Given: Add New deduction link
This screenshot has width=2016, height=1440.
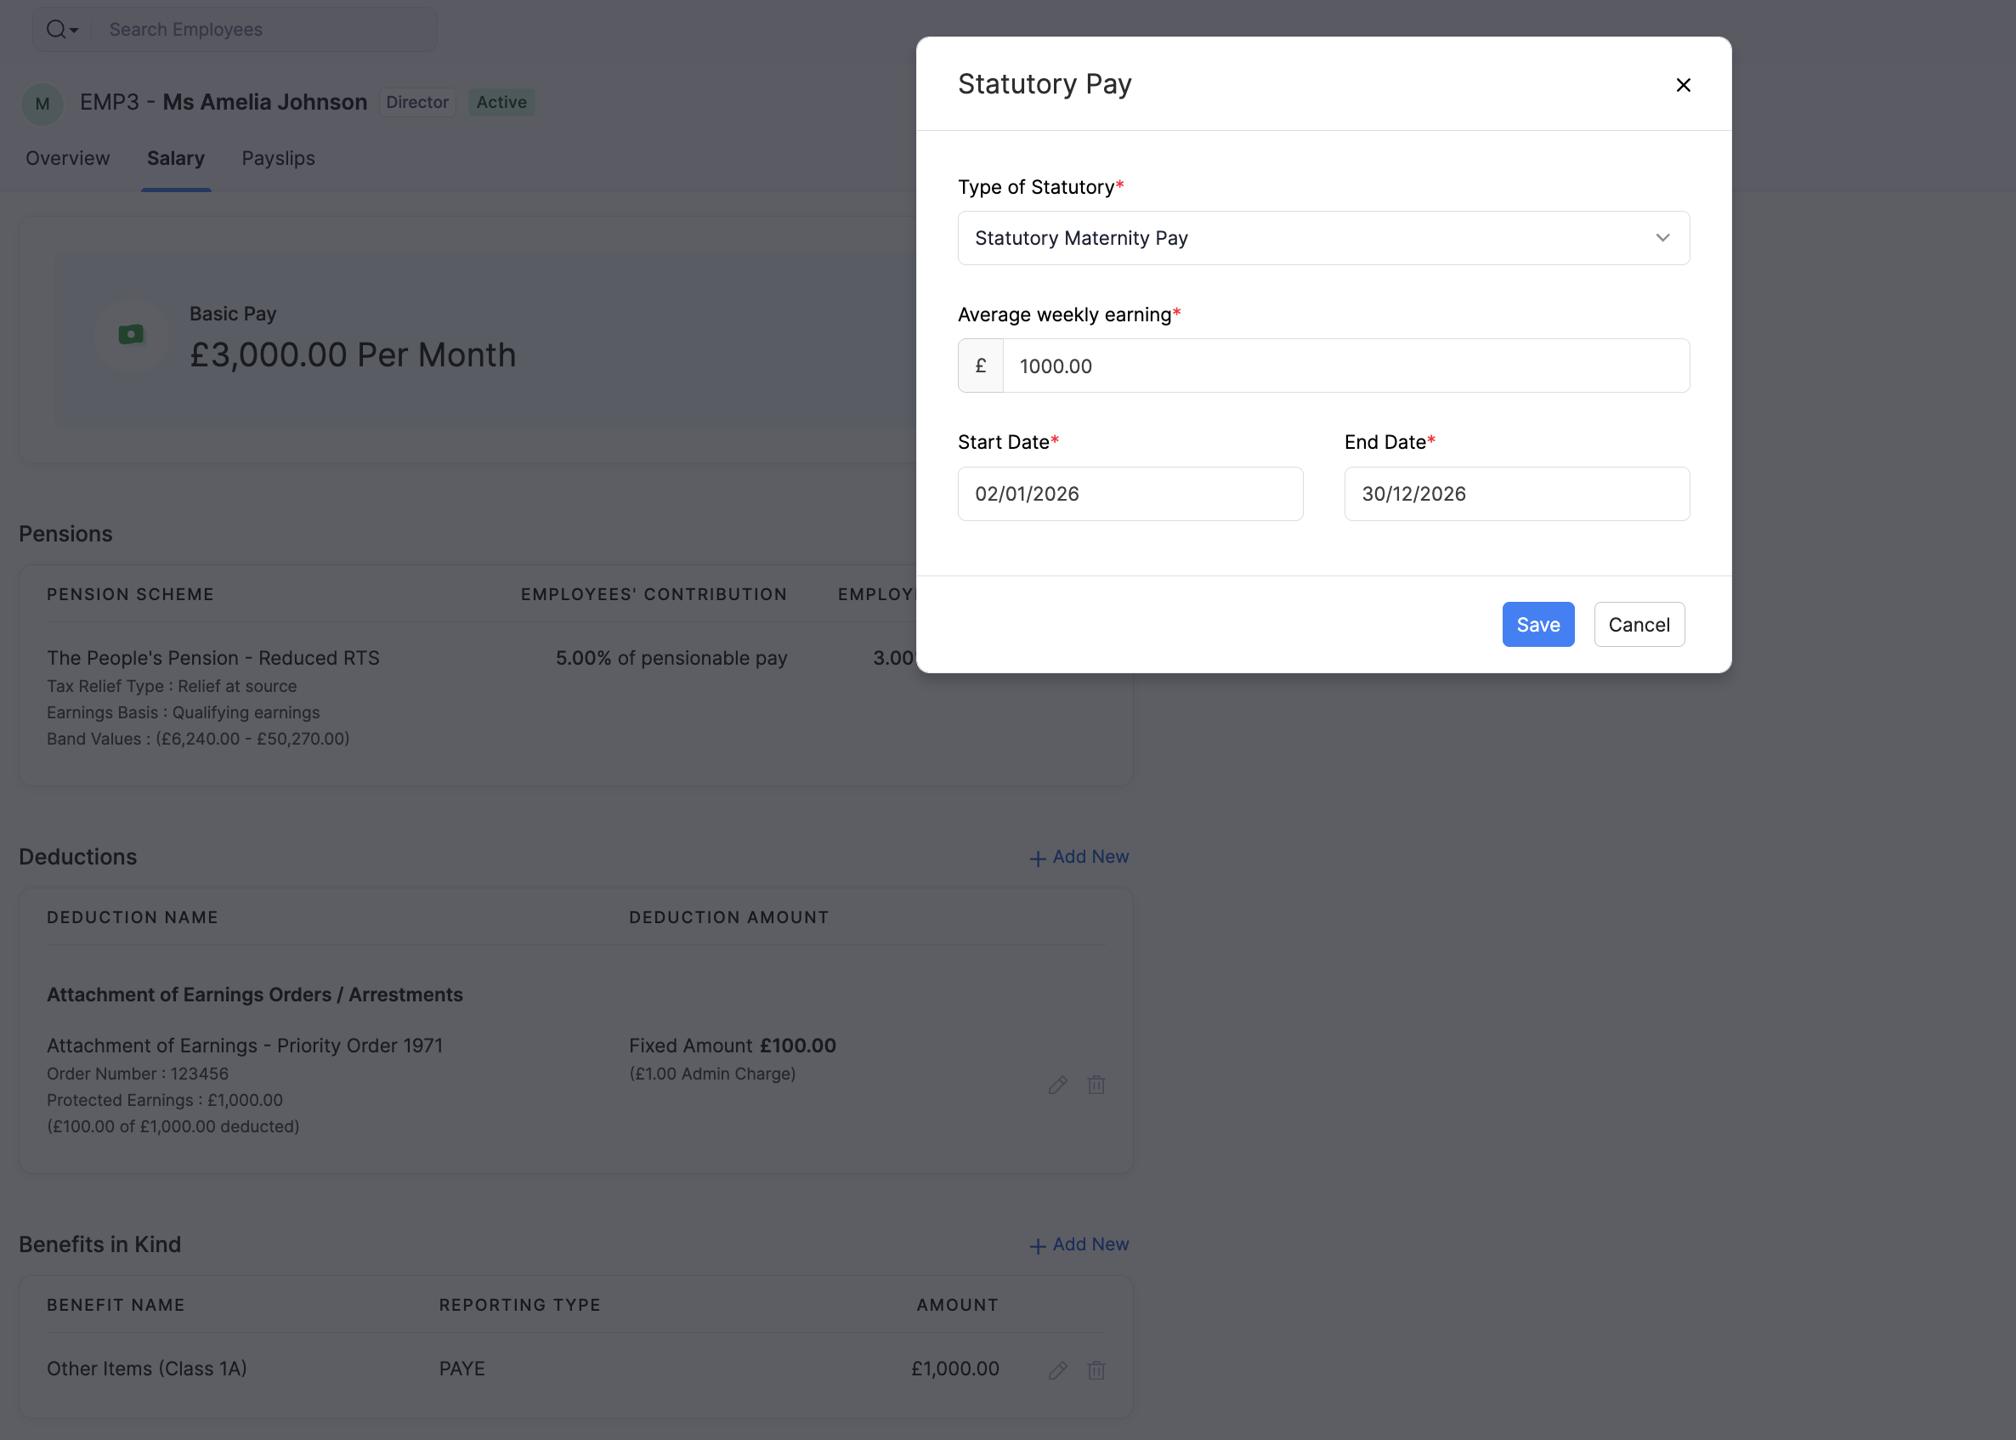Looking at the screenshot, I should click(1078, 857).
